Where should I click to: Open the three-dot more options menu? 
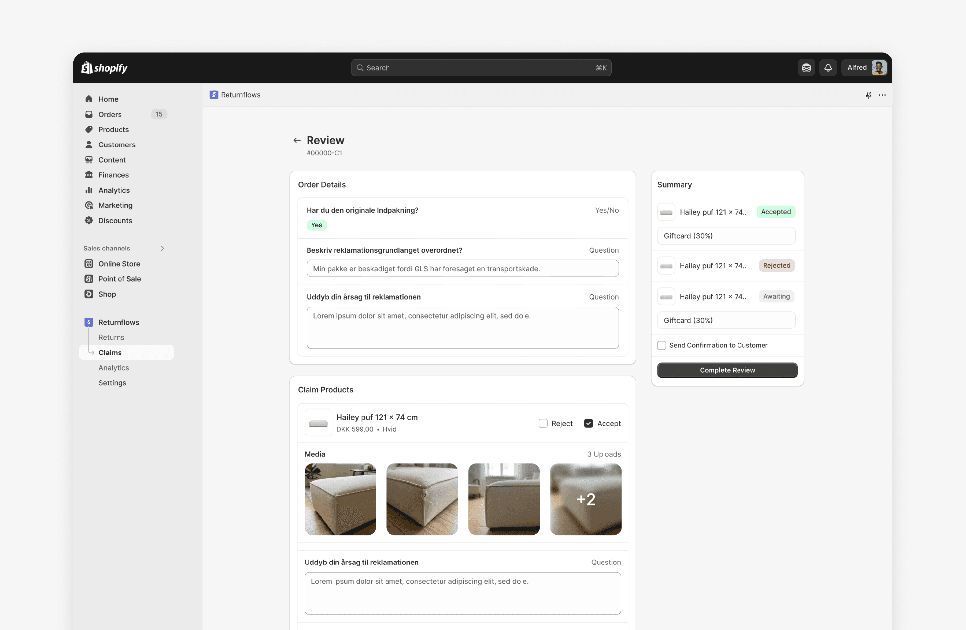(882, 95)
